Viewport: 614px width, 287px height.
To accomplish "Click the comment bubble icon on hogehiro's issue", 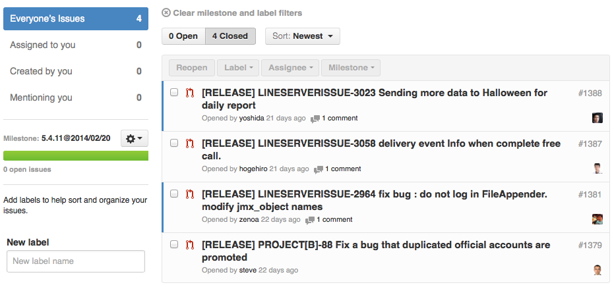I will 319,170.
